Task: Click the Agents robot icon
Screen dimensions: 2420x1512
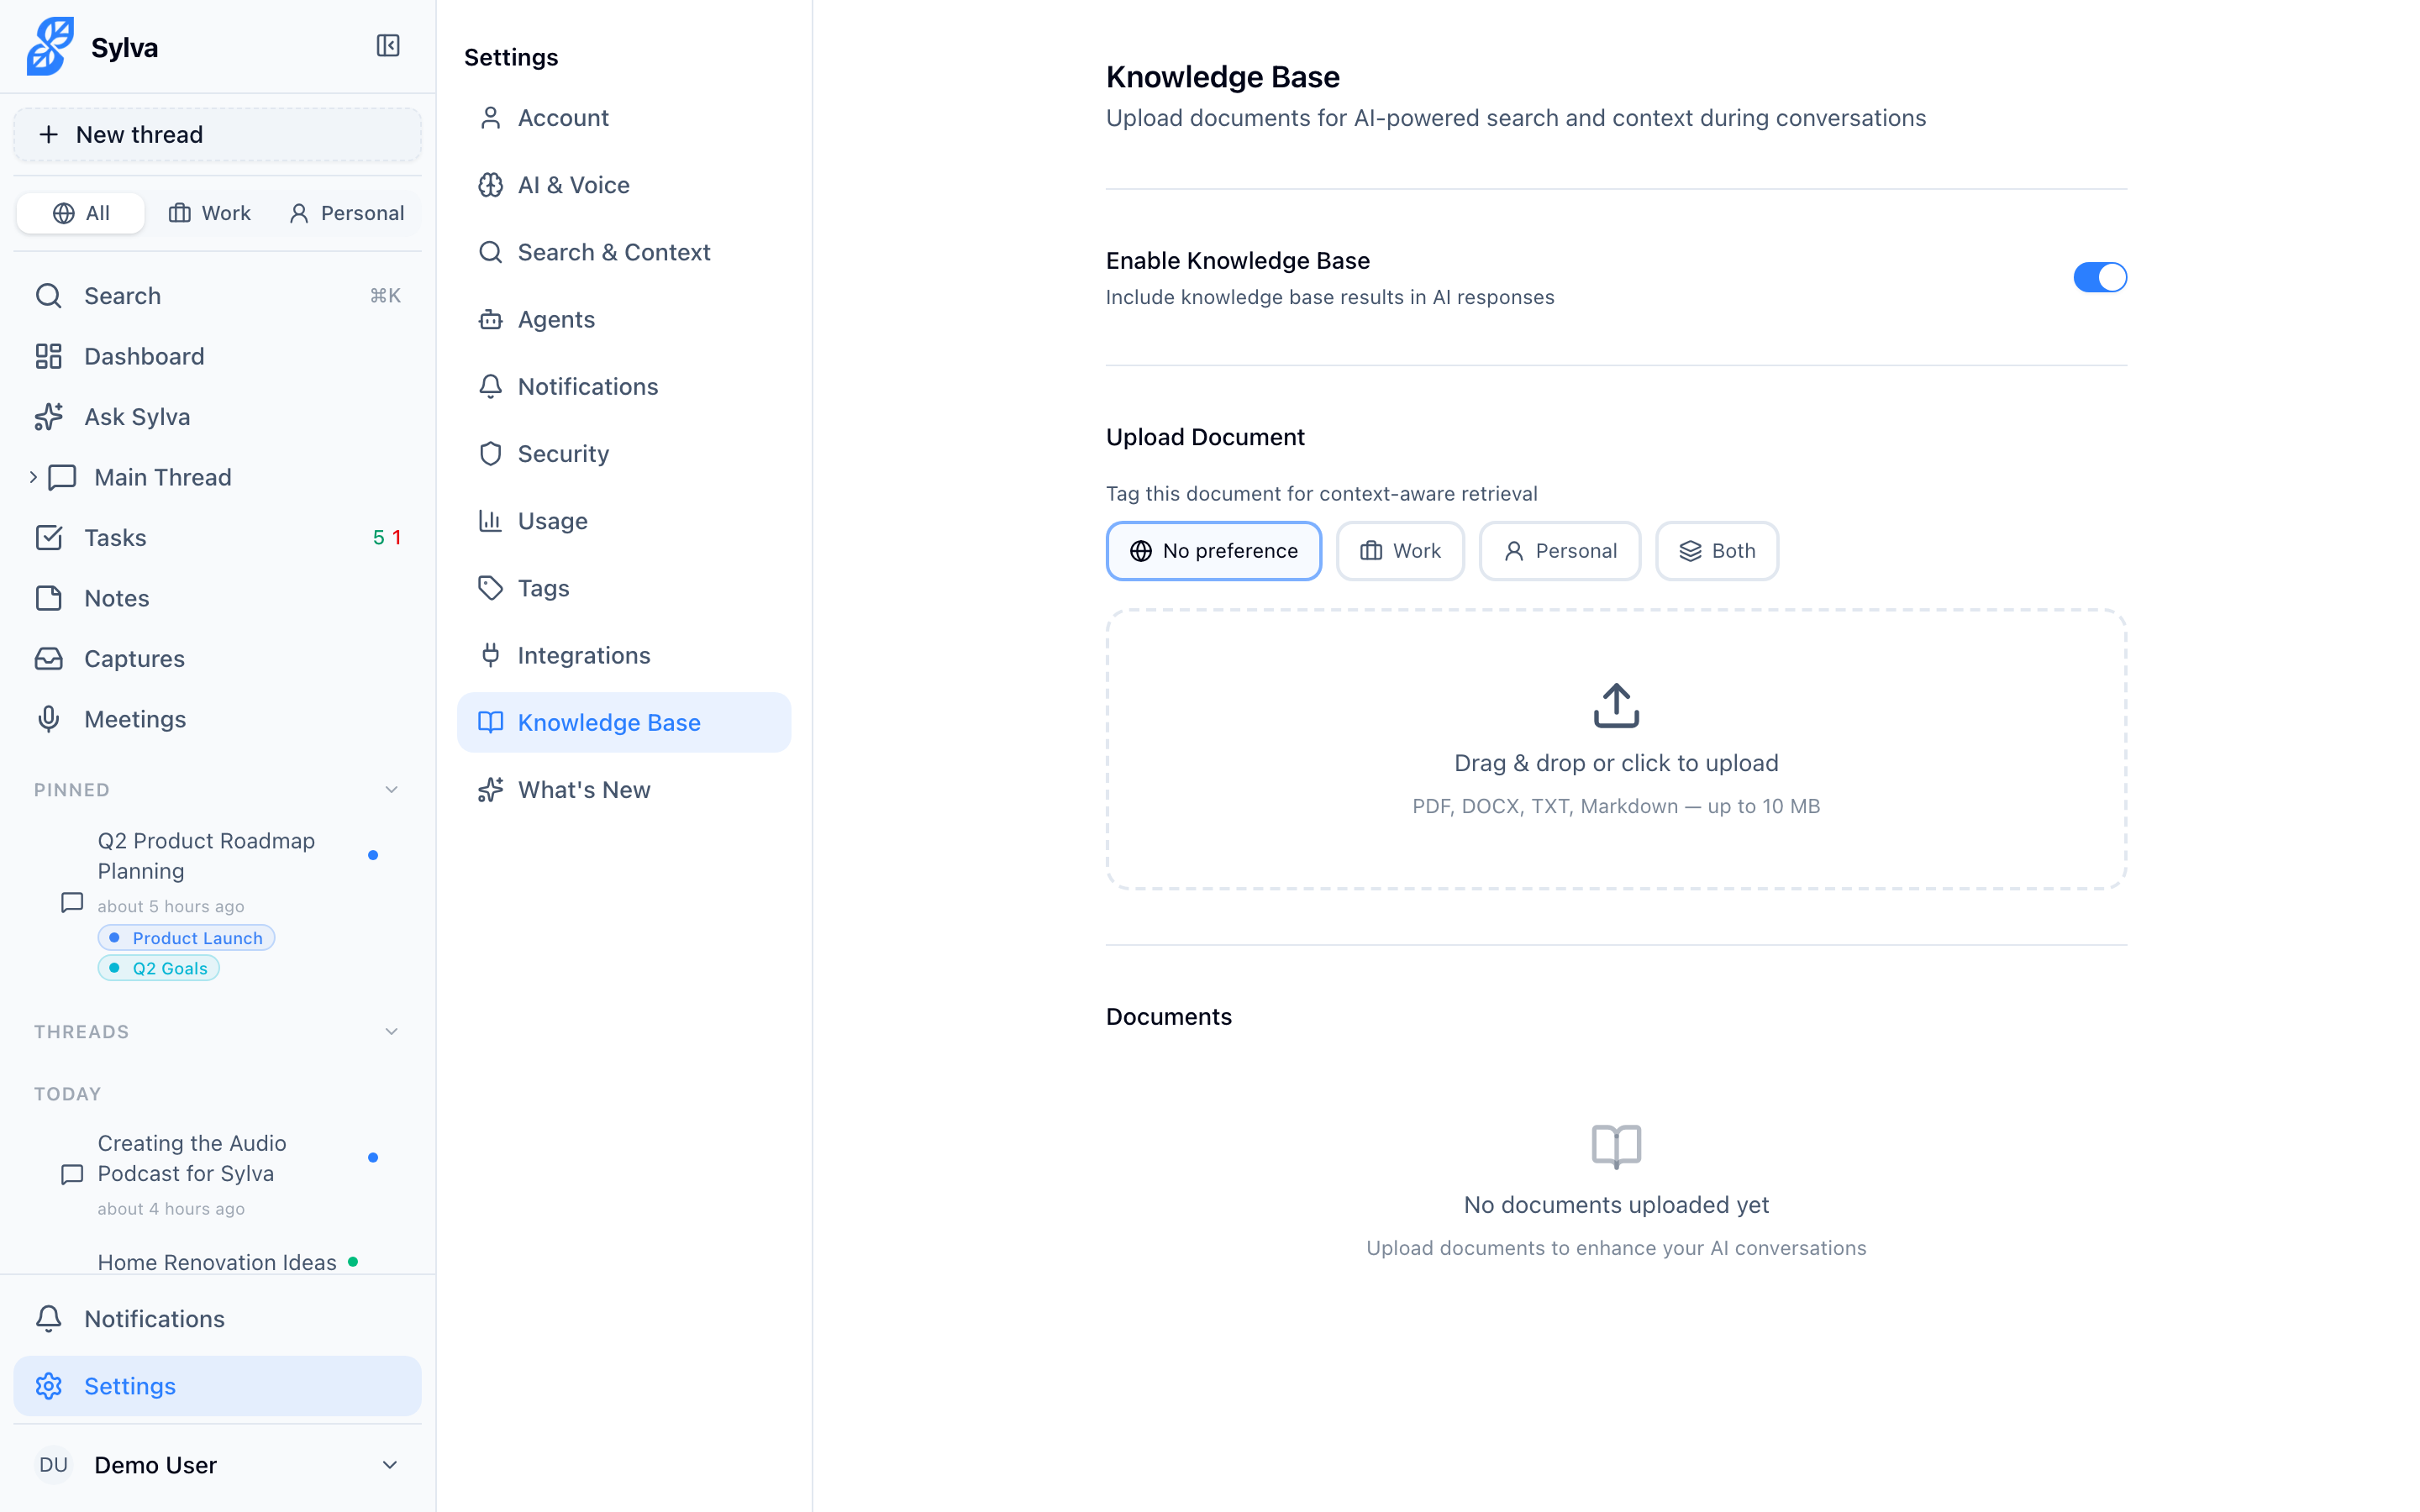Action: click(490, 319)
